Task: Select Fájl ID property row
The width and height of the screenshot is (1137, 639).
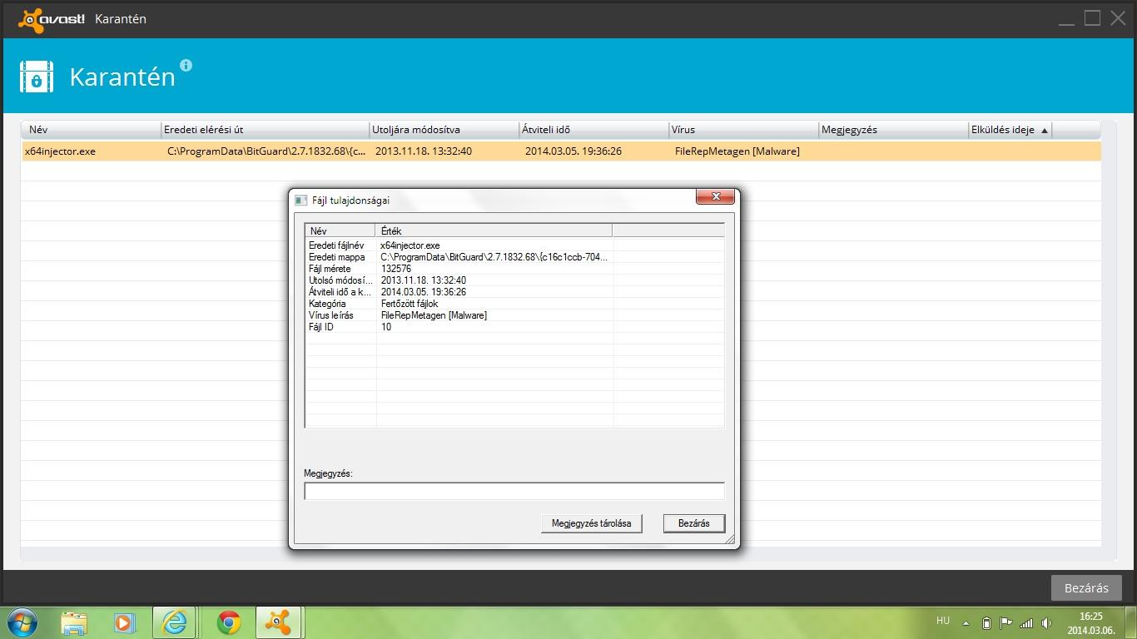Action: pos(514,327)
